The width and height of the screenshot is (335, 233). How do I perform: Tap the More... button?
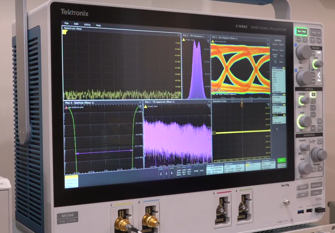(x=282, y=62)
